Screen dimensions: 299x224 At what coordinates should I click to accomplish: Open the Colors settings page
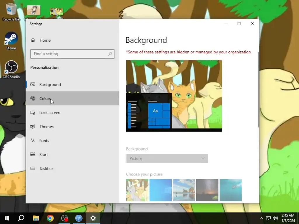tap(72, 98)
